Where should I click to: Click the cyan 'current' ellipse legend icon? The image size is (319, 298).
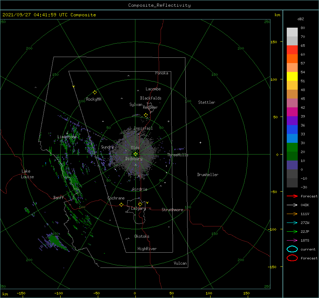(x=292, y=249)
